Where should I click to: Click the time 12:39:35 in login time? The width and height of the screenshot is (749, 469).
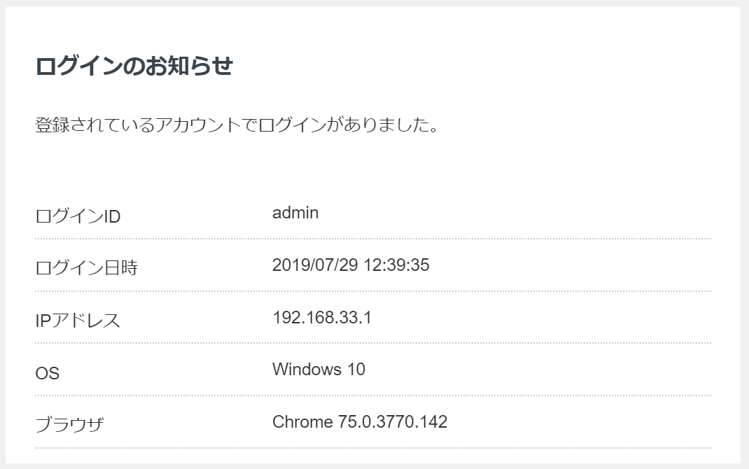[396, 265]
